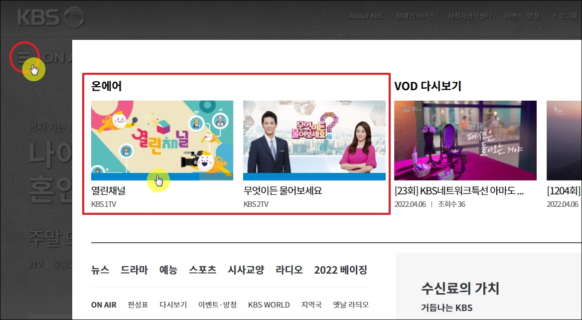Click the 무엇이든 물어보세요 title
This screenshot has height=320, width=582.
[x=283, y=190]
